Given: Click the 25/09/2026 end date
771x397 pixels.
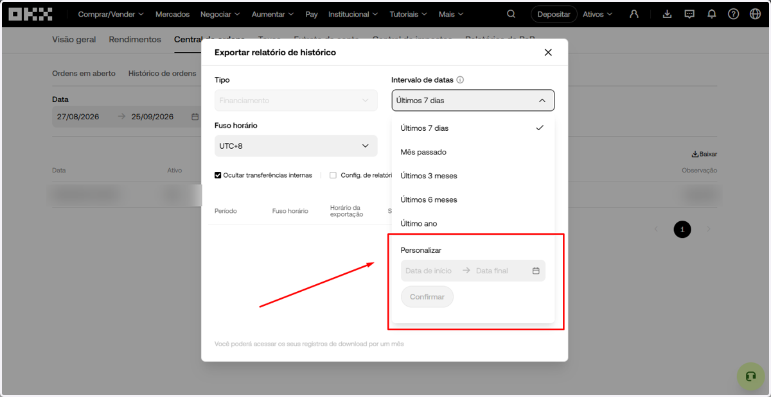Looking at the screenshot, I should click(152, 117).
